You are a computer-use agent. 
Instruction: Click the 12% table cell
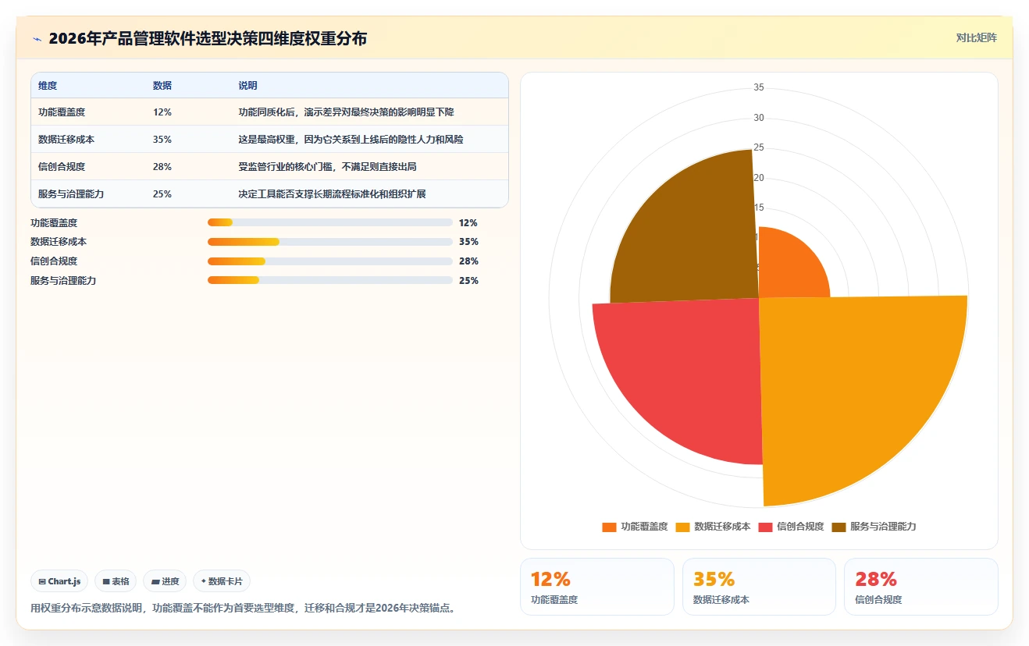click(162, 112)
